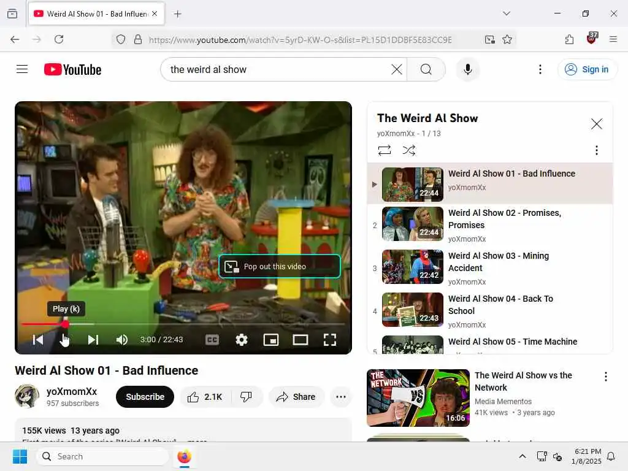
Task: Open YouTube settings three-dot menu
Action: [x=540, y=69]
